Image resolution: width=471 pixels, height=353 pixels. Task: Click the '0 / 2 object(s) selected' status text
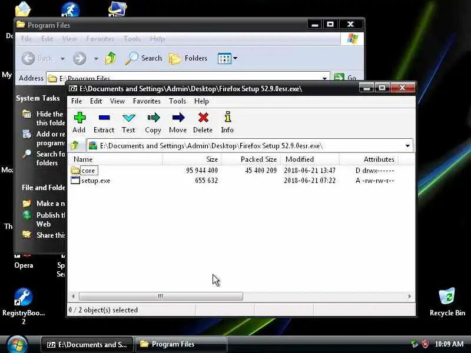[103, 310]
